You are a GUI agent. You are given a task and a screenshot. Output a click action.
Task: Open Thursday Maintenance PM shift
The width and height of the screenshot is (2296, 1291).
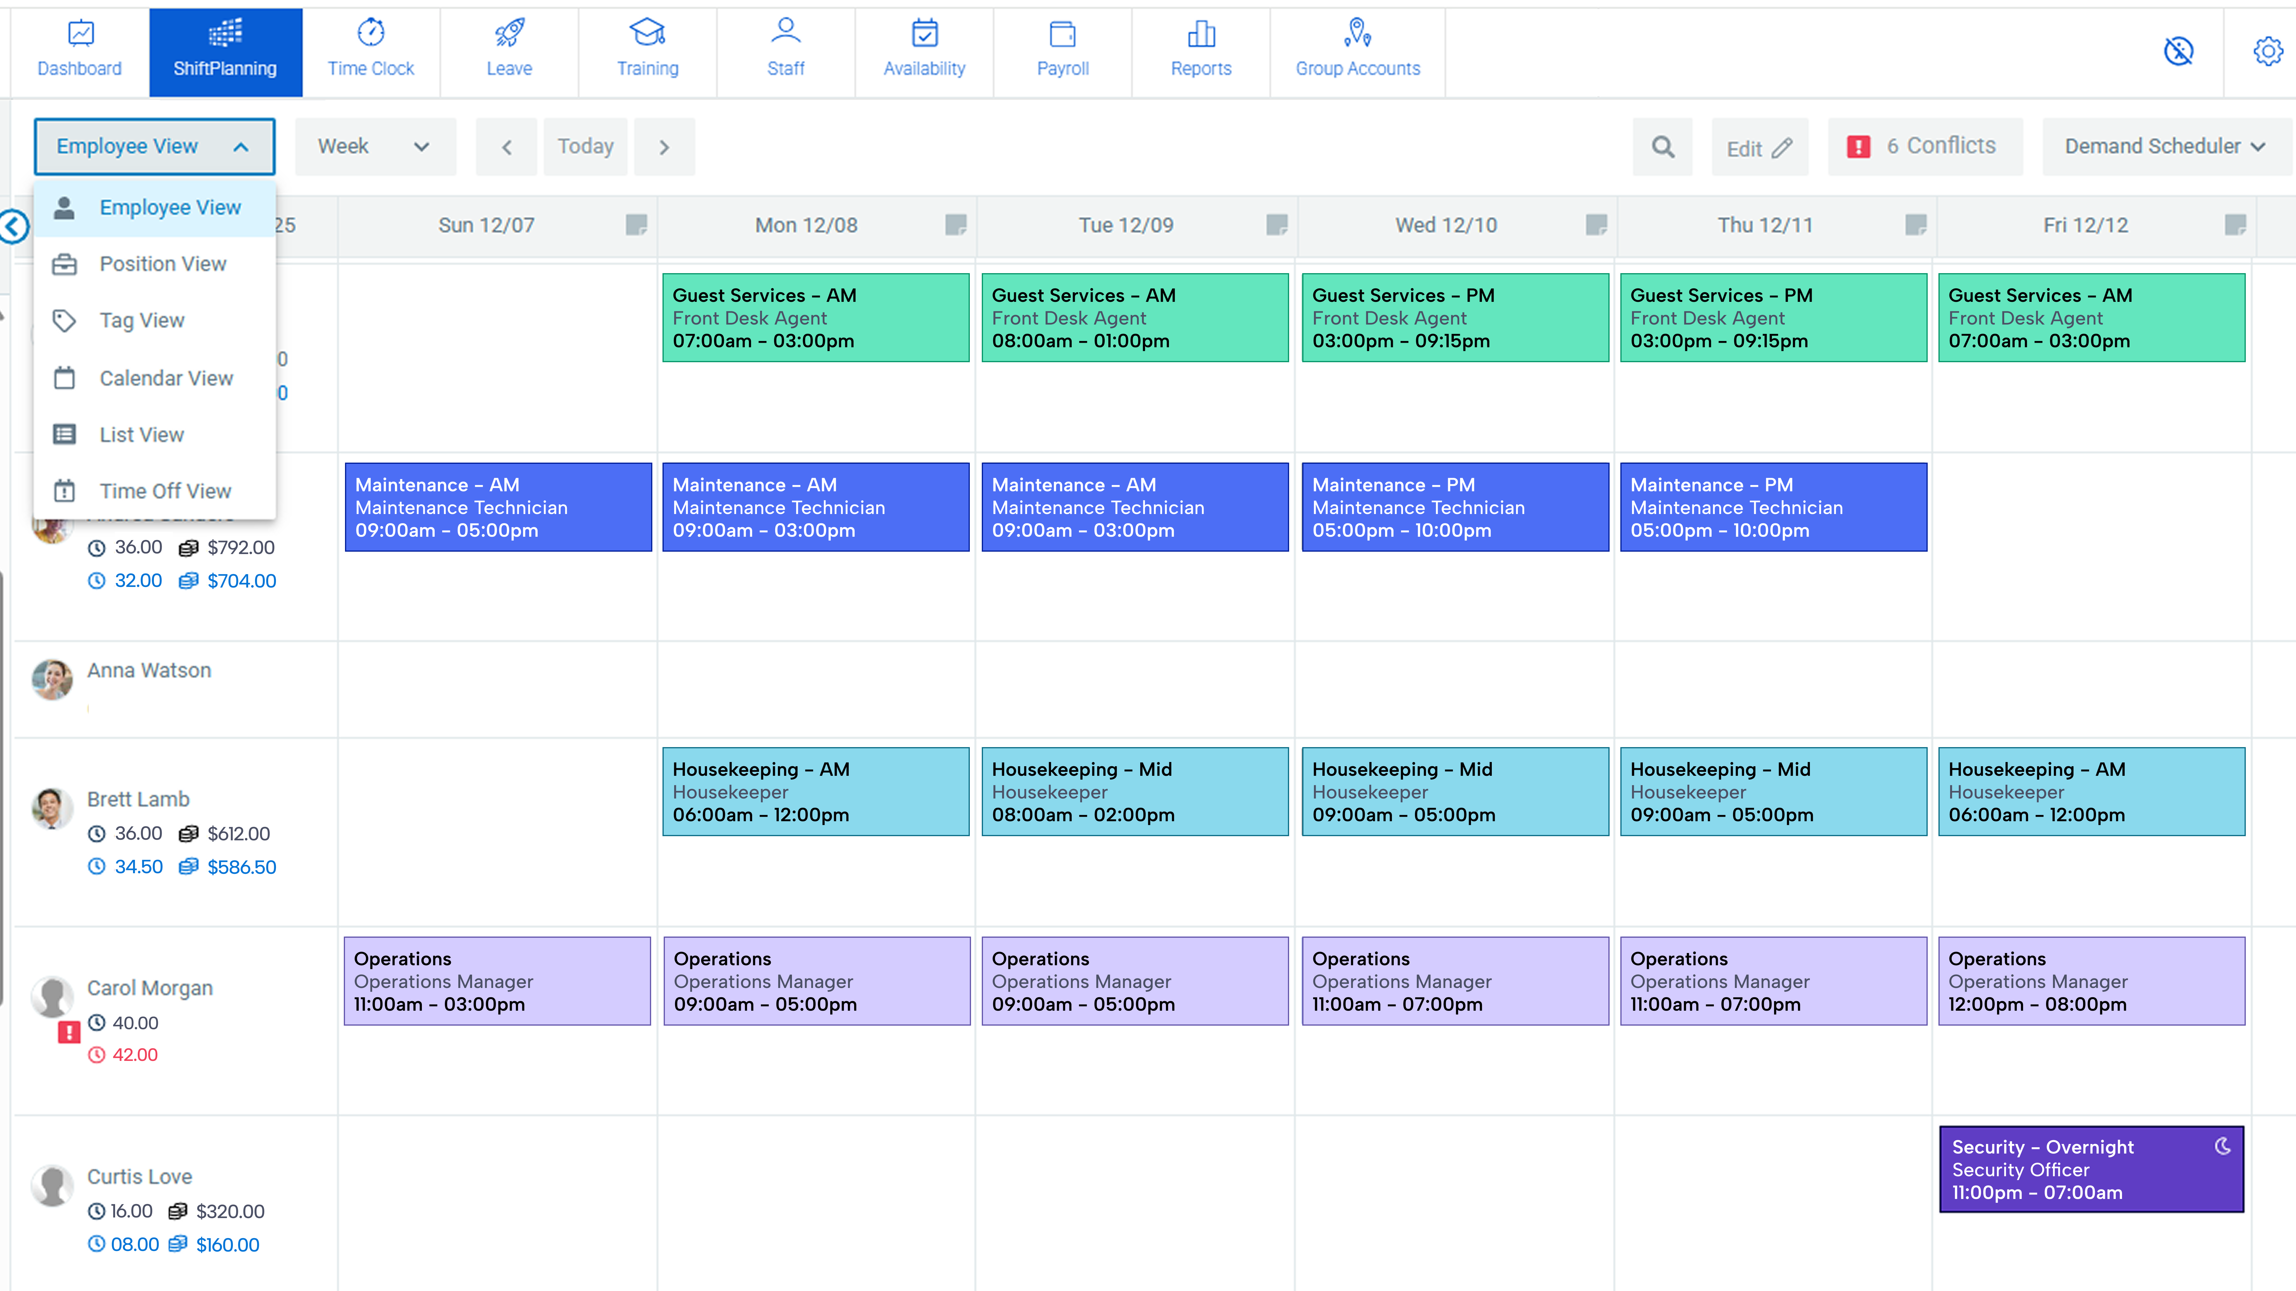(1774, 507)
